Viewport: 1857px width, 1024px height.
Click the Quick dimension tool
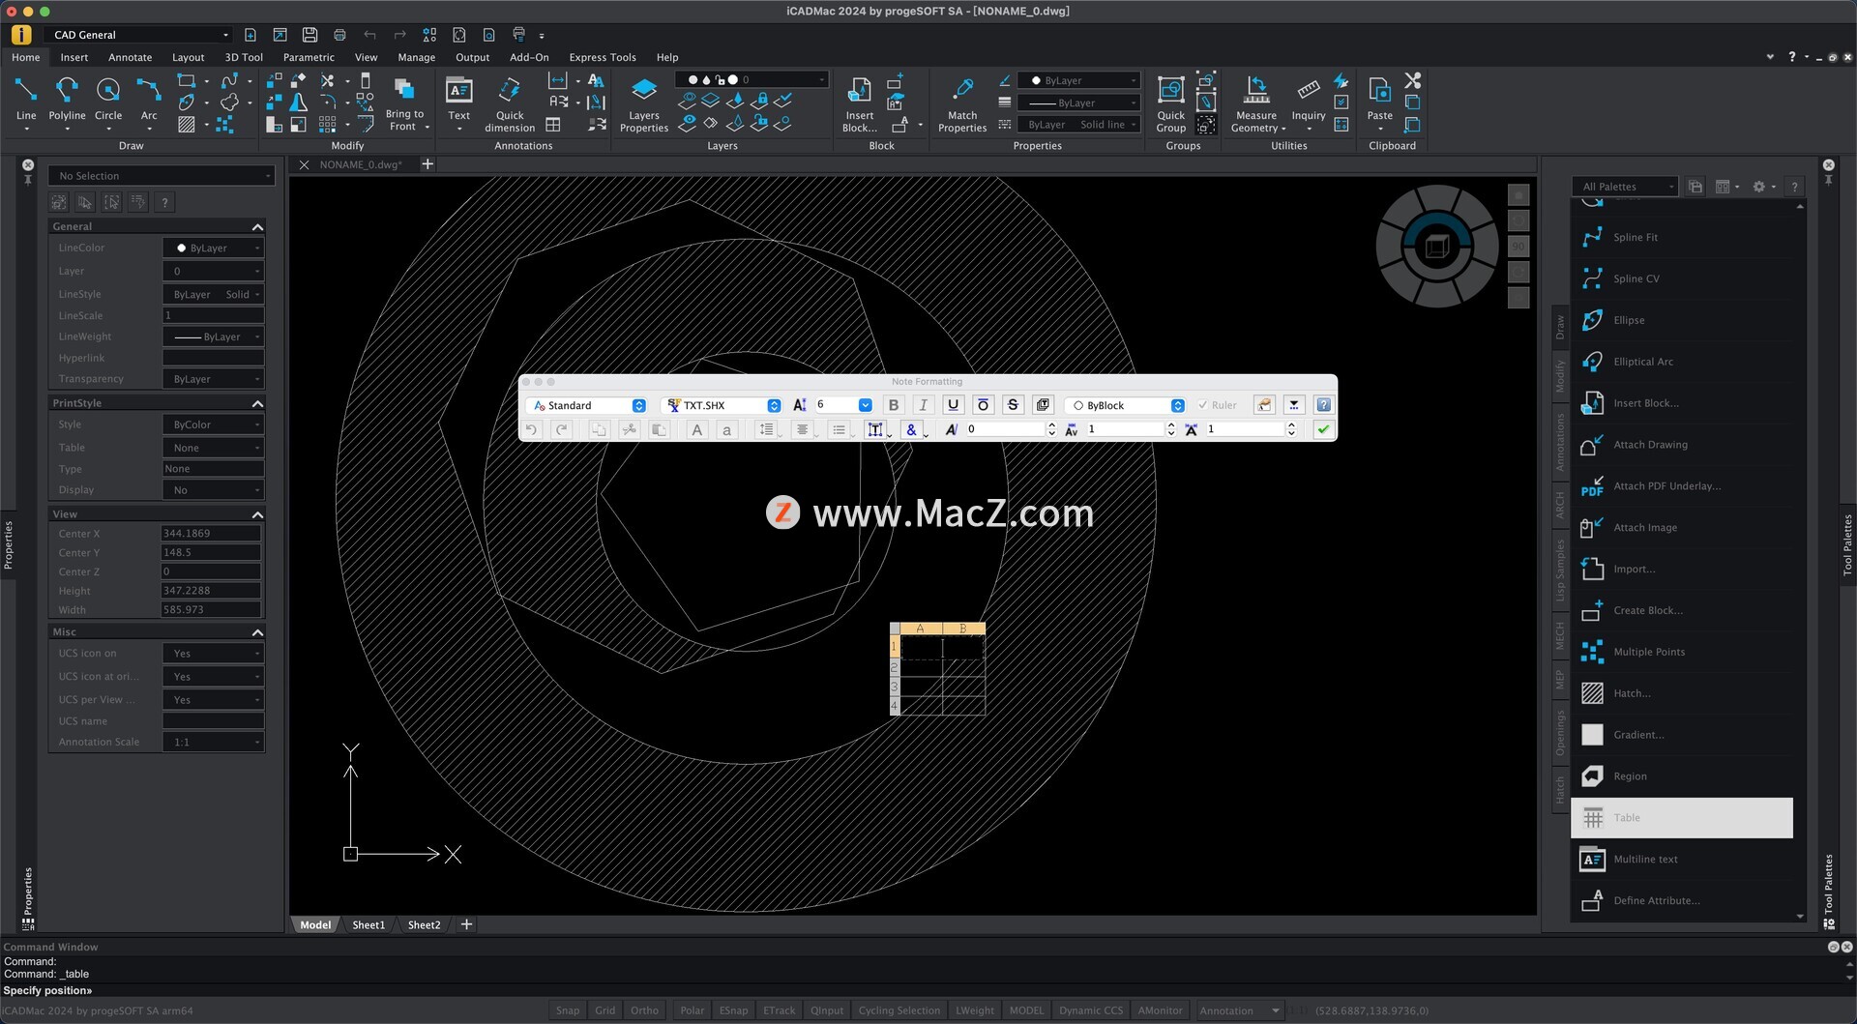[x=510, y=102]
